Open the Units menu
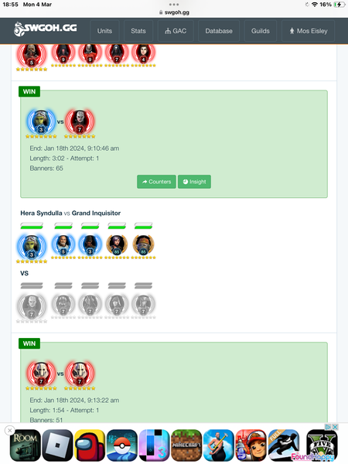 point(104,31)
